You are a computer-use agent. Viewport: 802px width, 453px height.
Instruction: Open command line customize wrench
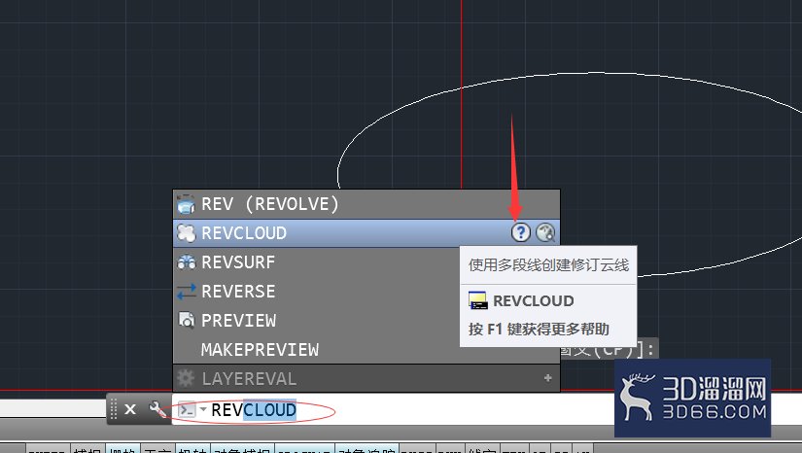[157, 409]
